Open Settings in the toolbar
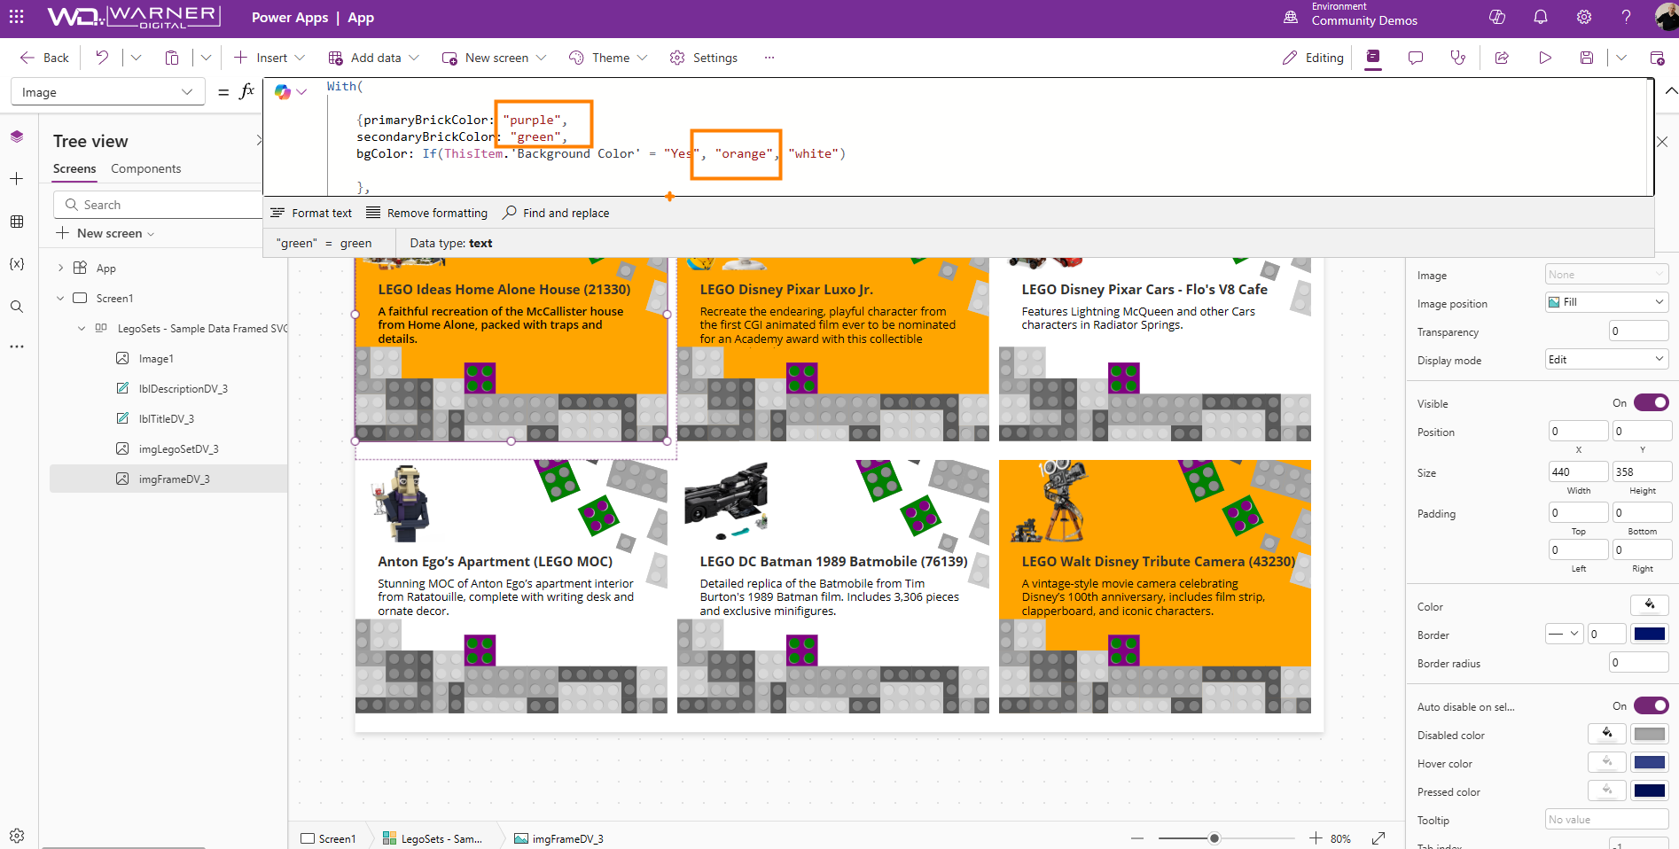This screenshot has height=849, width=1679. click(704, 58)
